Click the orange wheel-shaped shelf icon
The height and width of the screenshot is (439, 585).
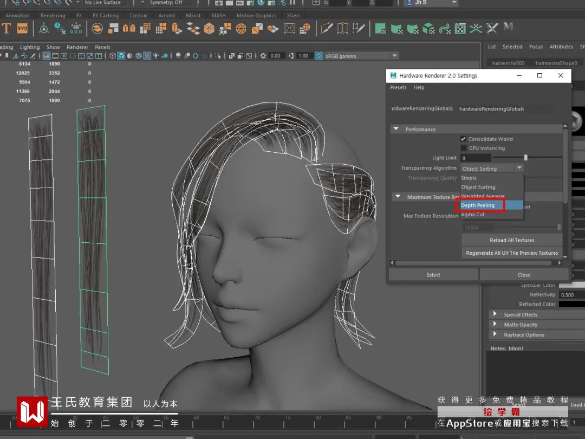coord(242,28)
